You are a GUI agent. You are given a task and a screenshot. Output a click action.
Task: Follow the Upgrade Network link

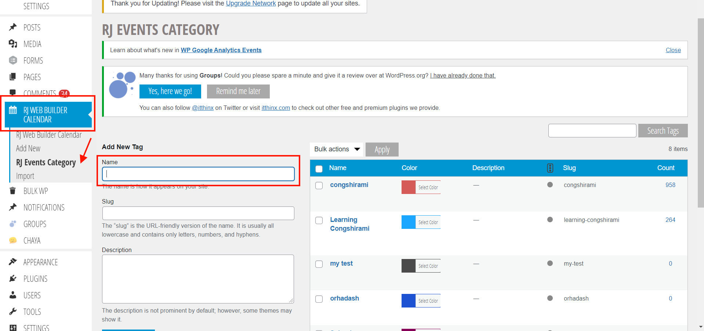click(x=251, y=4)
